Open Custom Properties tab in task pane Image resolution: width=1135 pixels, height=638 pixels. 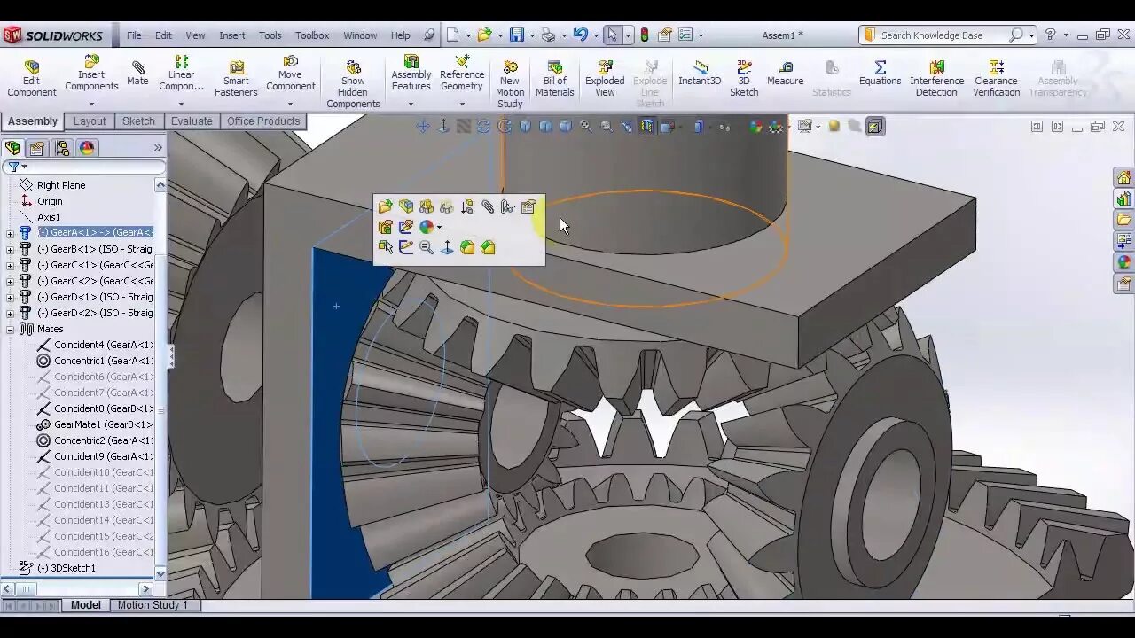pyautogui.click(x=1124, y=284)
